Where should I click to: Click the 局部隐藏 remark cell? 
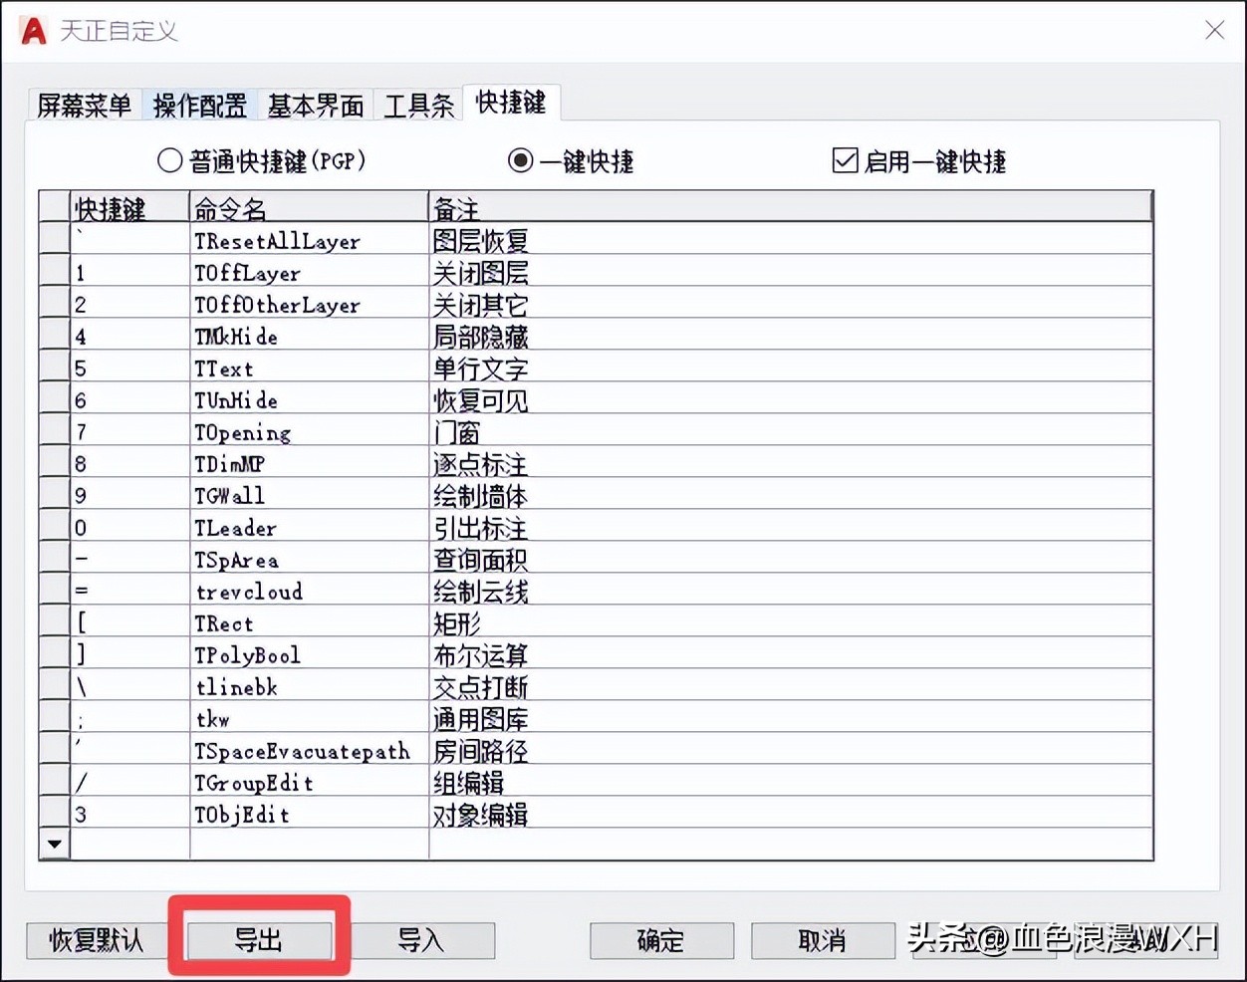tap(791, 336)
